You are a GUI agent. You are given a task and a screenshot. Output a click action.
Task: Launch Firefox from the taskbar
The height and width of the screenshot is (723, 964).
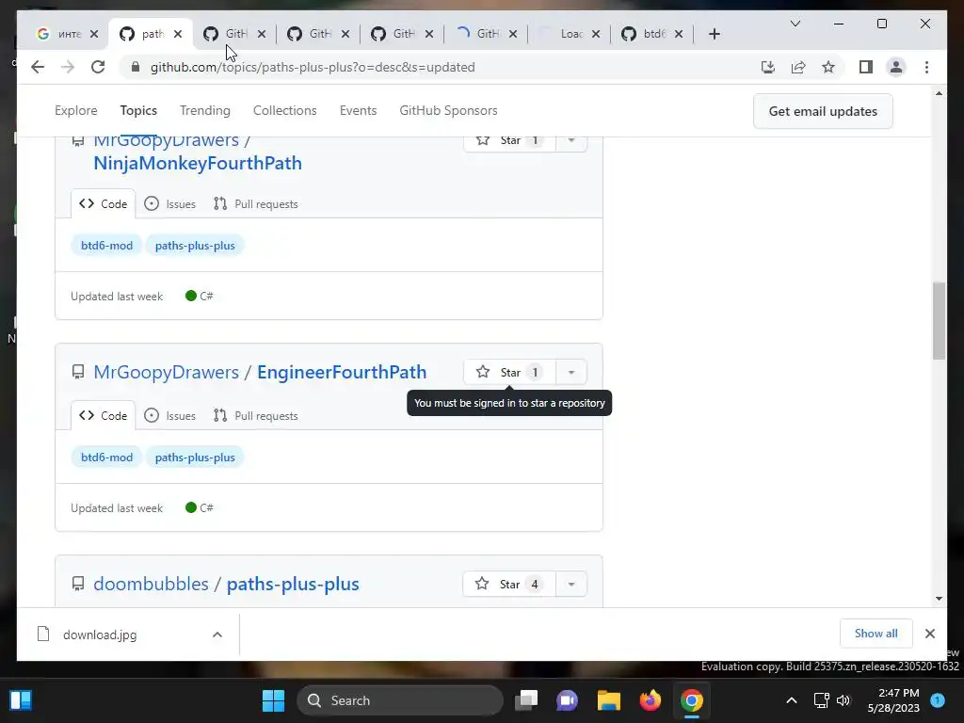(x=650, y=700)
